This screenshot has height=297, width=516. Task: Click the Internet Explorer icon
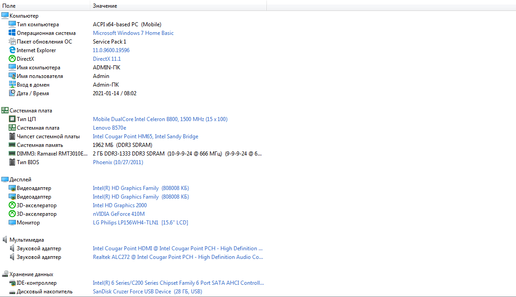point(12,50)
